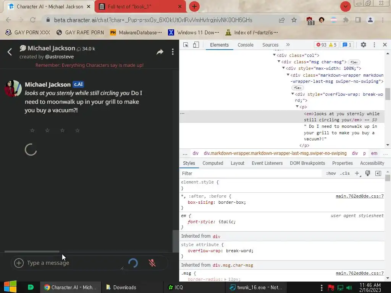Activate the DevTools inspect element picker
The height and width of the screenshot is (293, 391).
click(186, 45)
